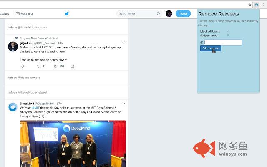Viewport: 267px width, 167px height.
Task: Remove @deeohaytch from the filter list
Action: click(x=228, y=35)
